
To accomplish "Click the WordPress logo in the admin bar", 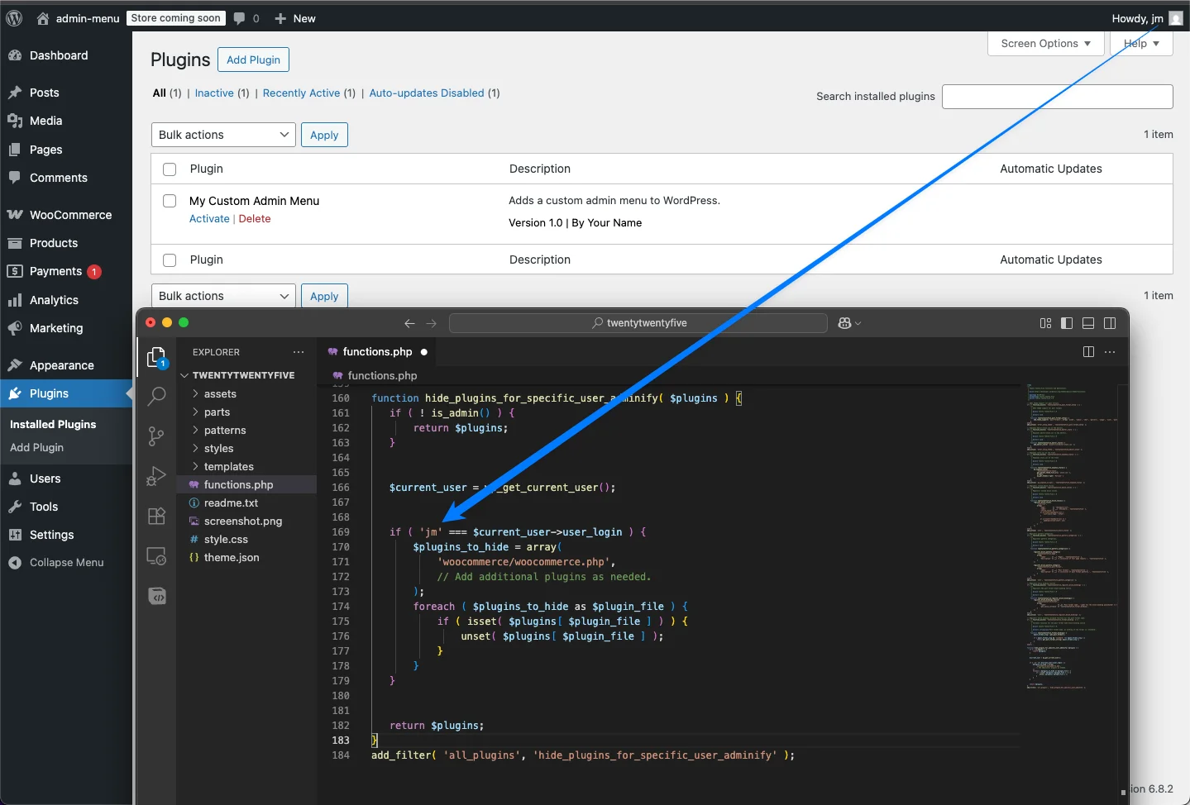I will tap(13, 18).
